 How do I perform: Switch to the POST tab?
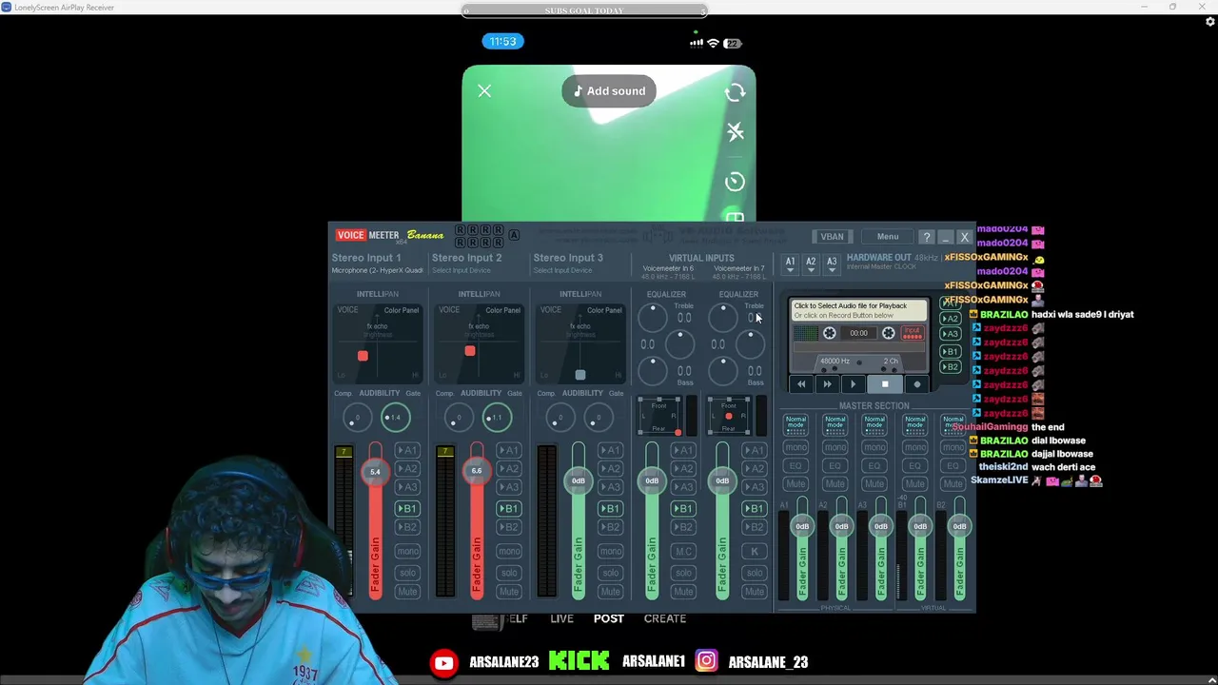tap(609, 618)
